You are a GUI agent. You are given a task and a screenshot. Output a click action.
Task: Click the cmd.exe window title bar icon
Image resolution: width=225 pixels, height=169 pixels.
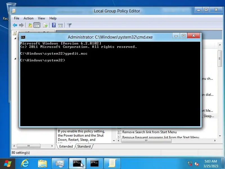(23, 37)
